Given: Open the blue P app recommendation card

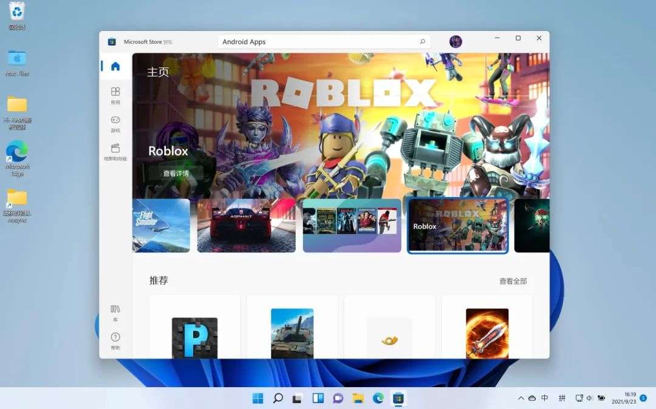Looking at the screenshot, I should 194,327.
